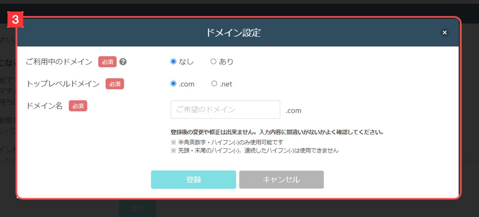Click the ドメイン名 label text
The height and width of the screenshot is (217, 479).
point(44,106)
